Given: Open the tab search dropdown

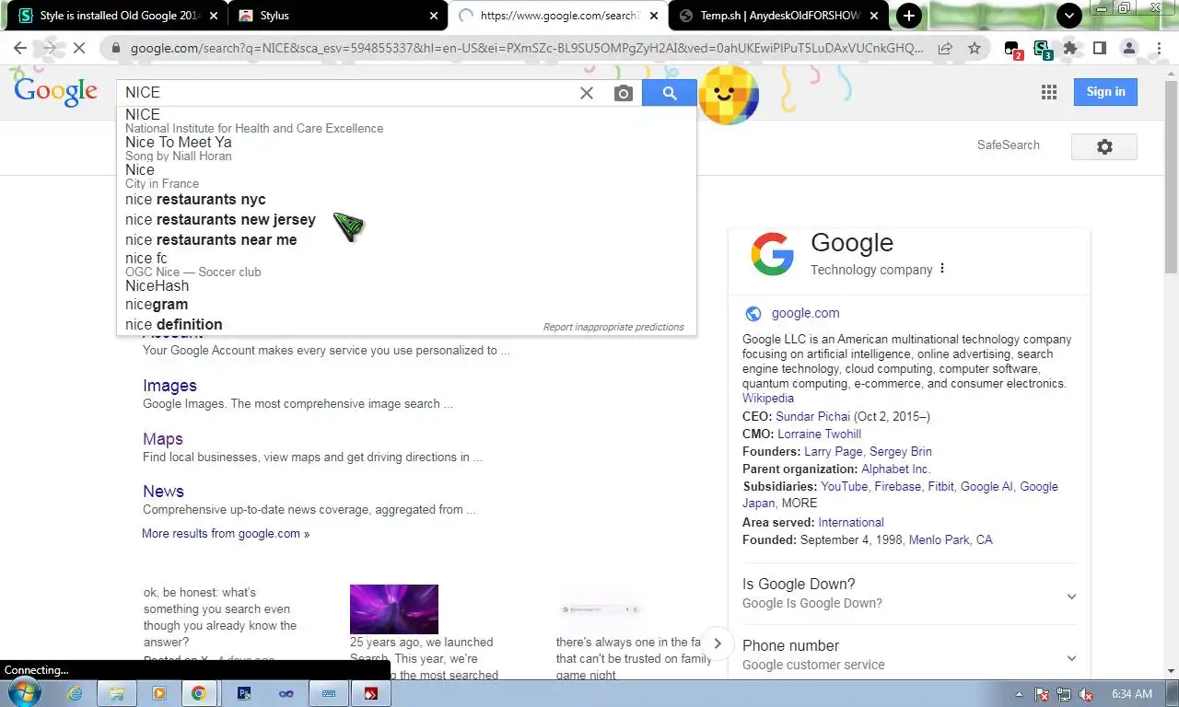Looking at the screenshot, I should click(1068, 16).
